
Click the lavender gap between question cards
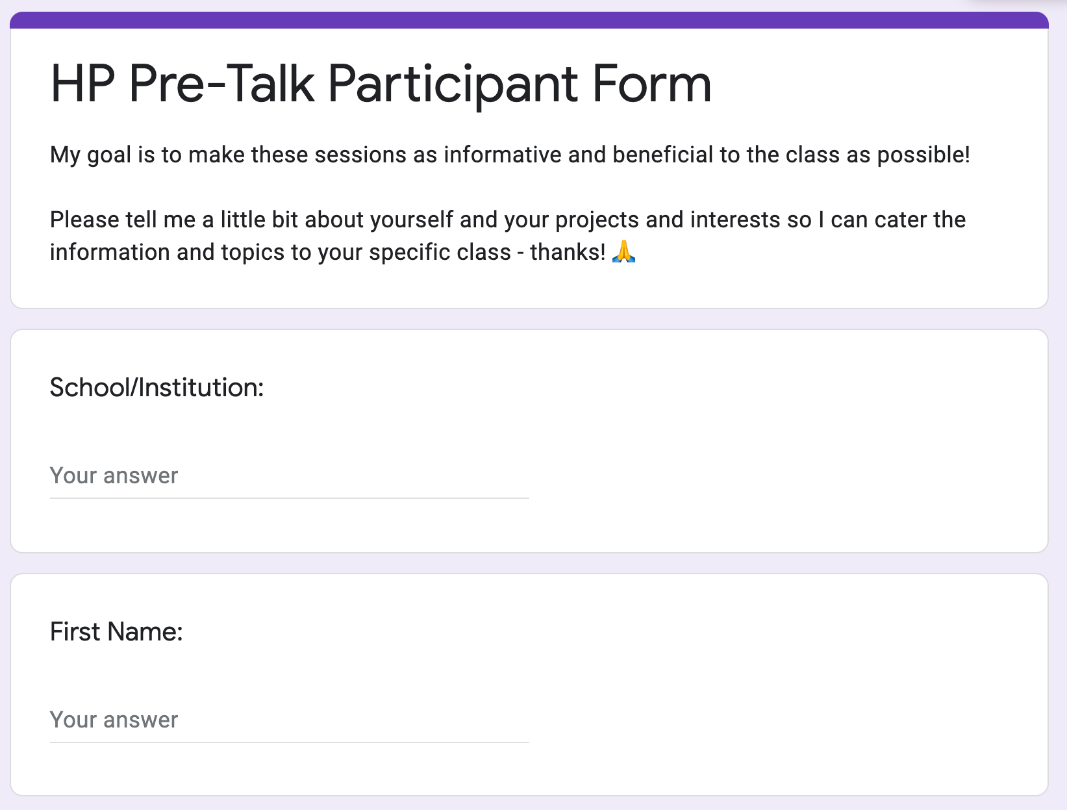pos(529,563)
